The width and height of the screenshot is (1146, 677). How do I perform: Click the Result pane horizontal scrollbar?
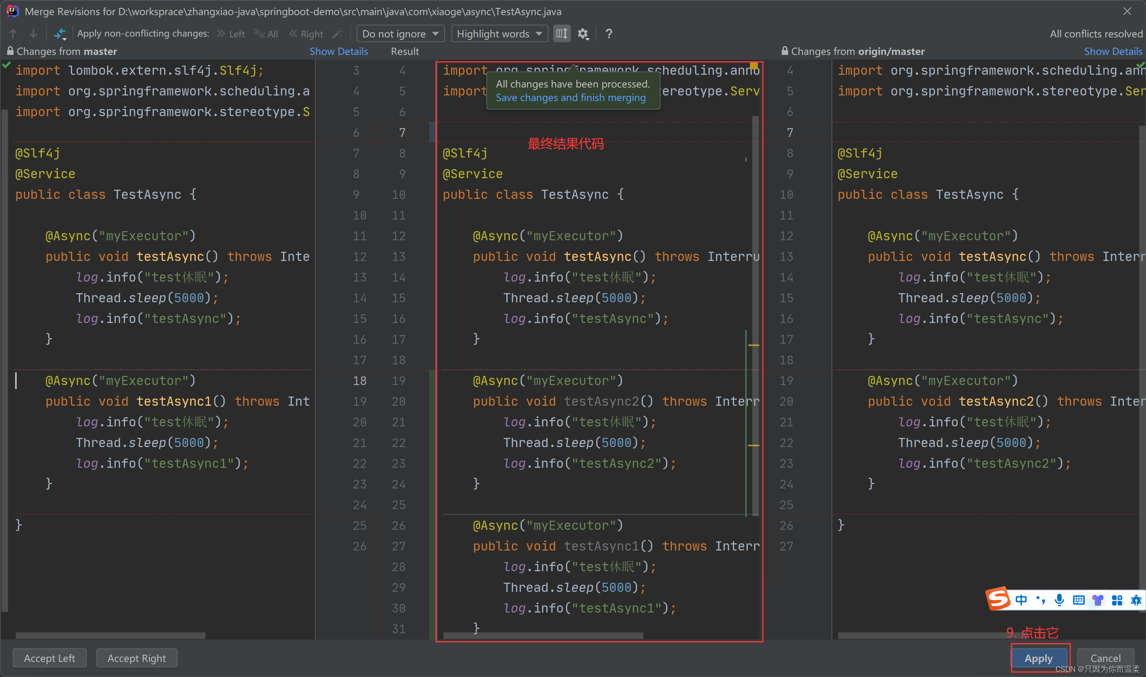[x=543, y=636]
